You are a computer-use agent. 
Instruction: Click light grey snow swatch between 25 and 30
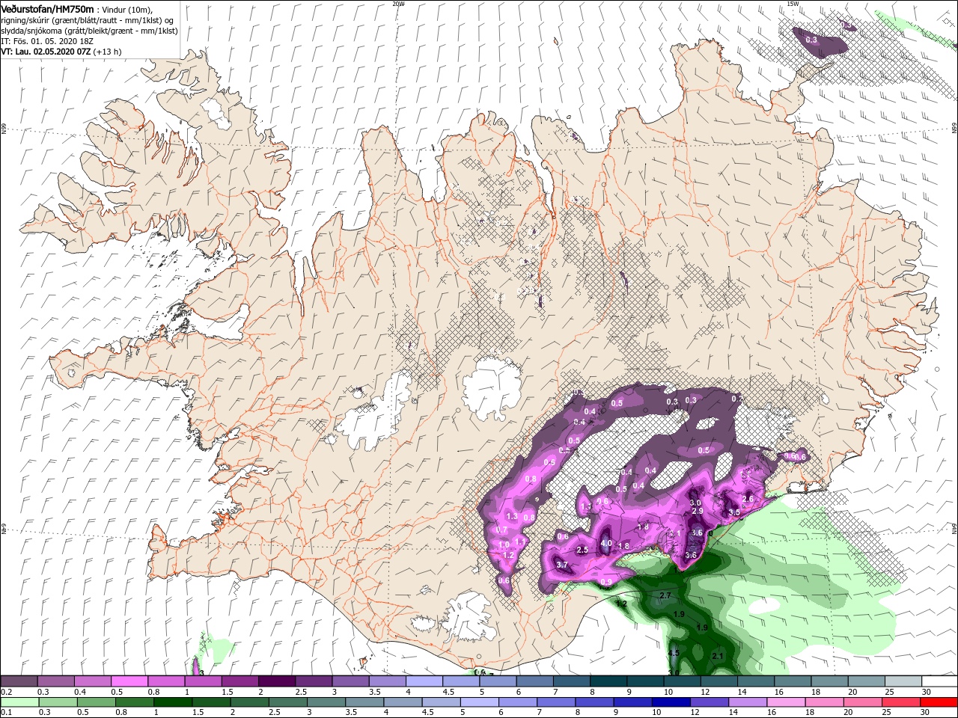tap(902, 681)
